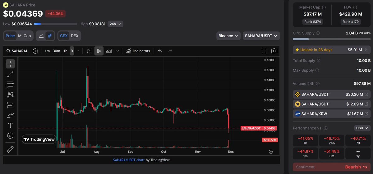Click the -51.48% 3m performance cell
373x174 pixels.
coord(332,153)
